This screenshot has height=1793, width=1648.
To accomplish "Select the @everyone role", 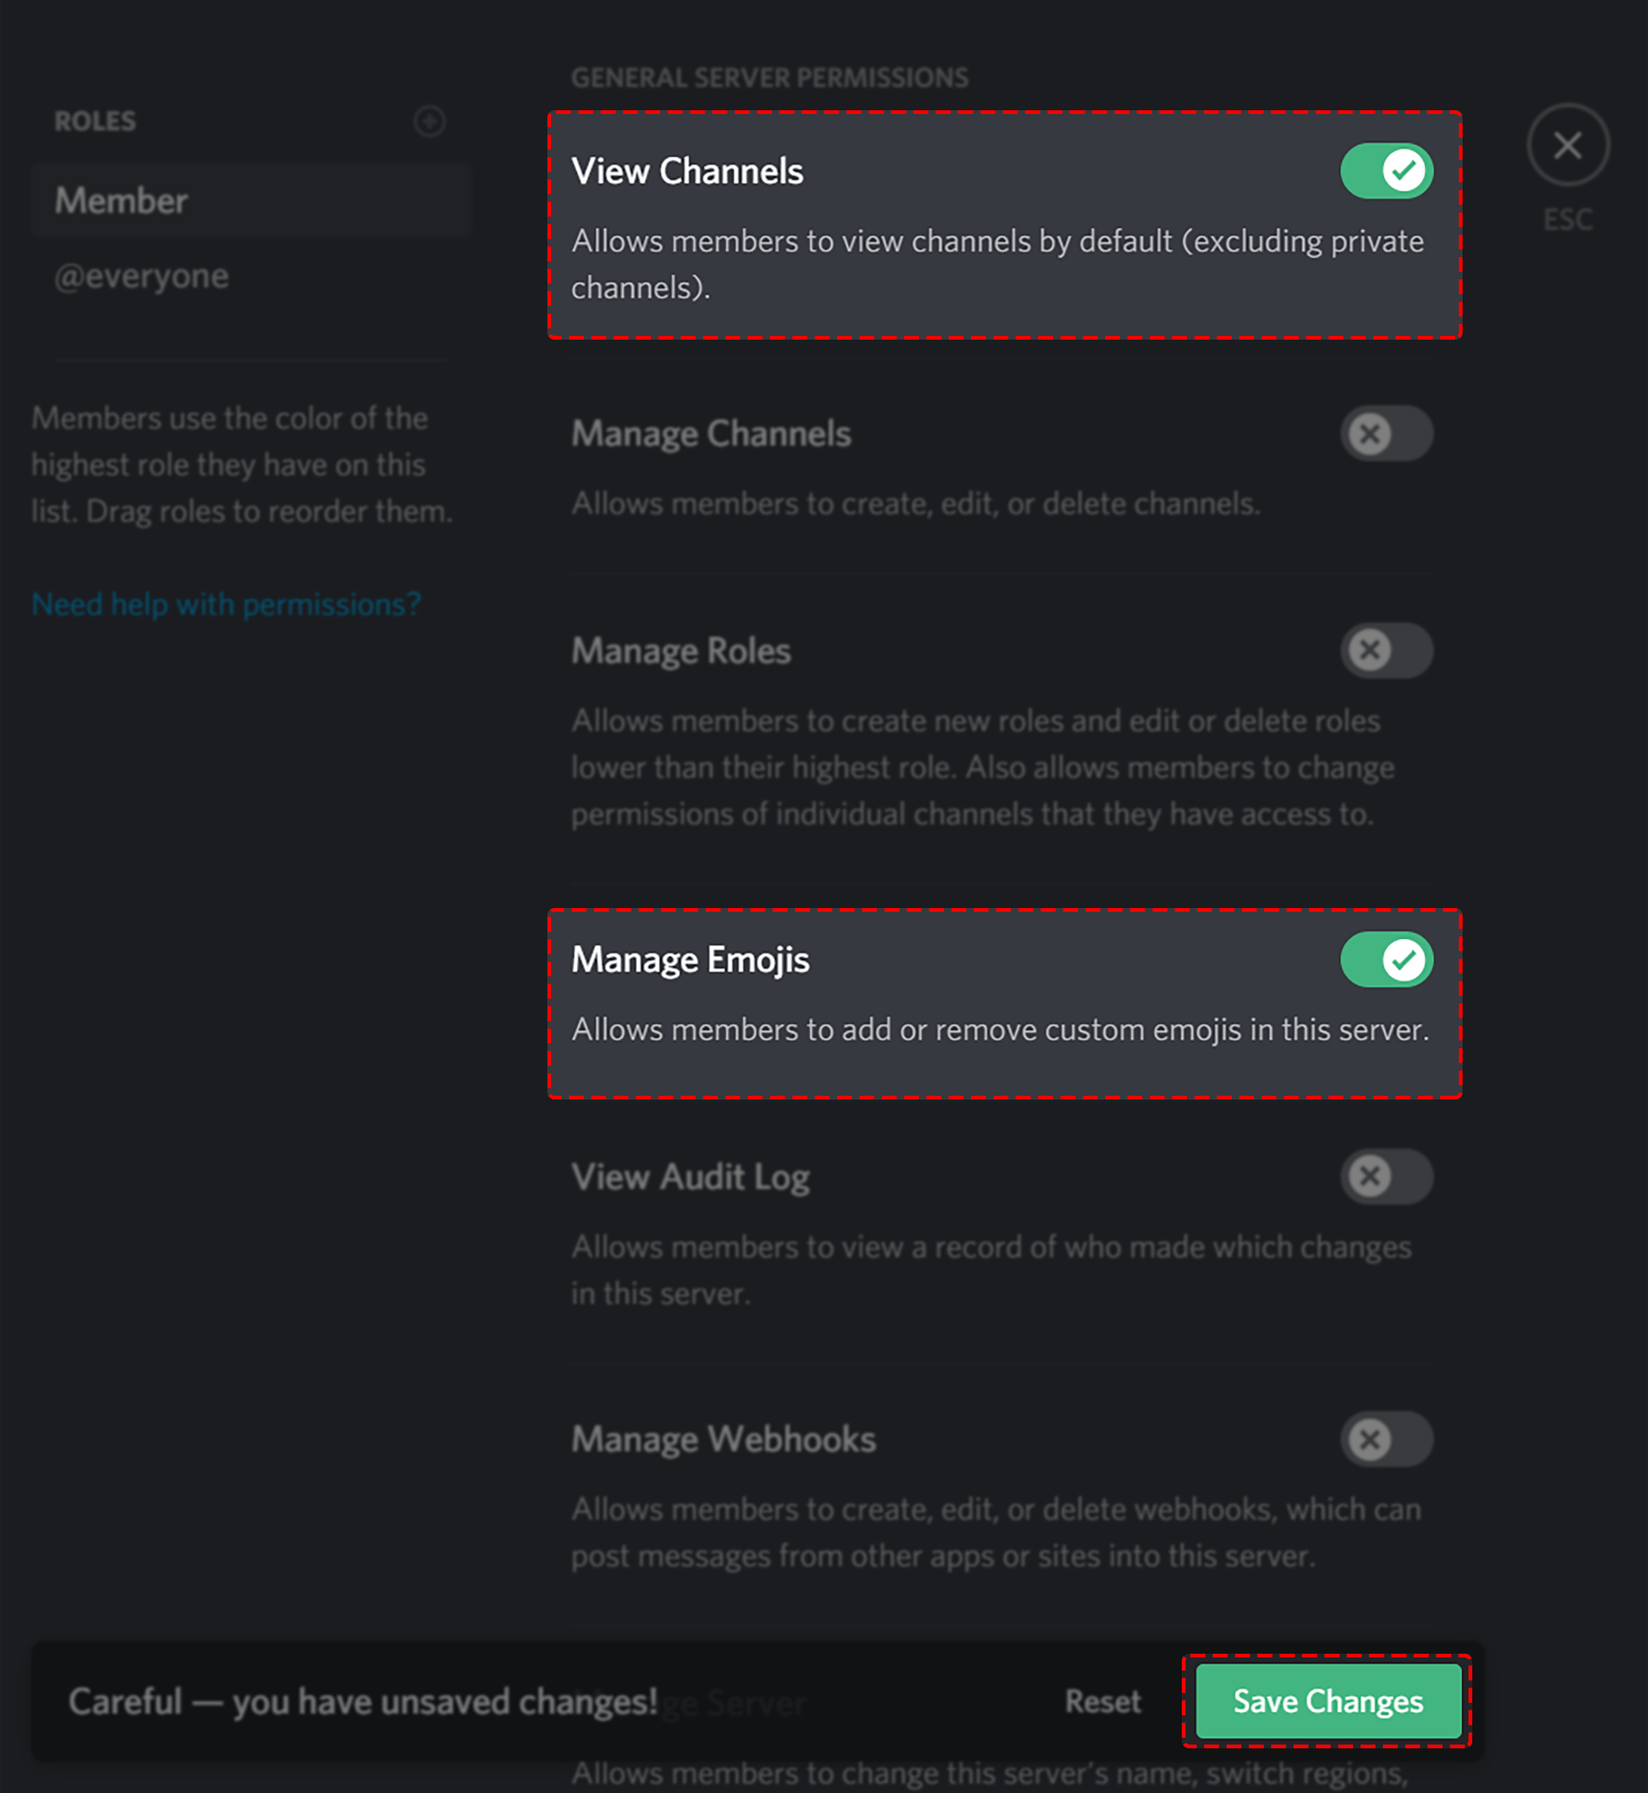I will point(141,276).
